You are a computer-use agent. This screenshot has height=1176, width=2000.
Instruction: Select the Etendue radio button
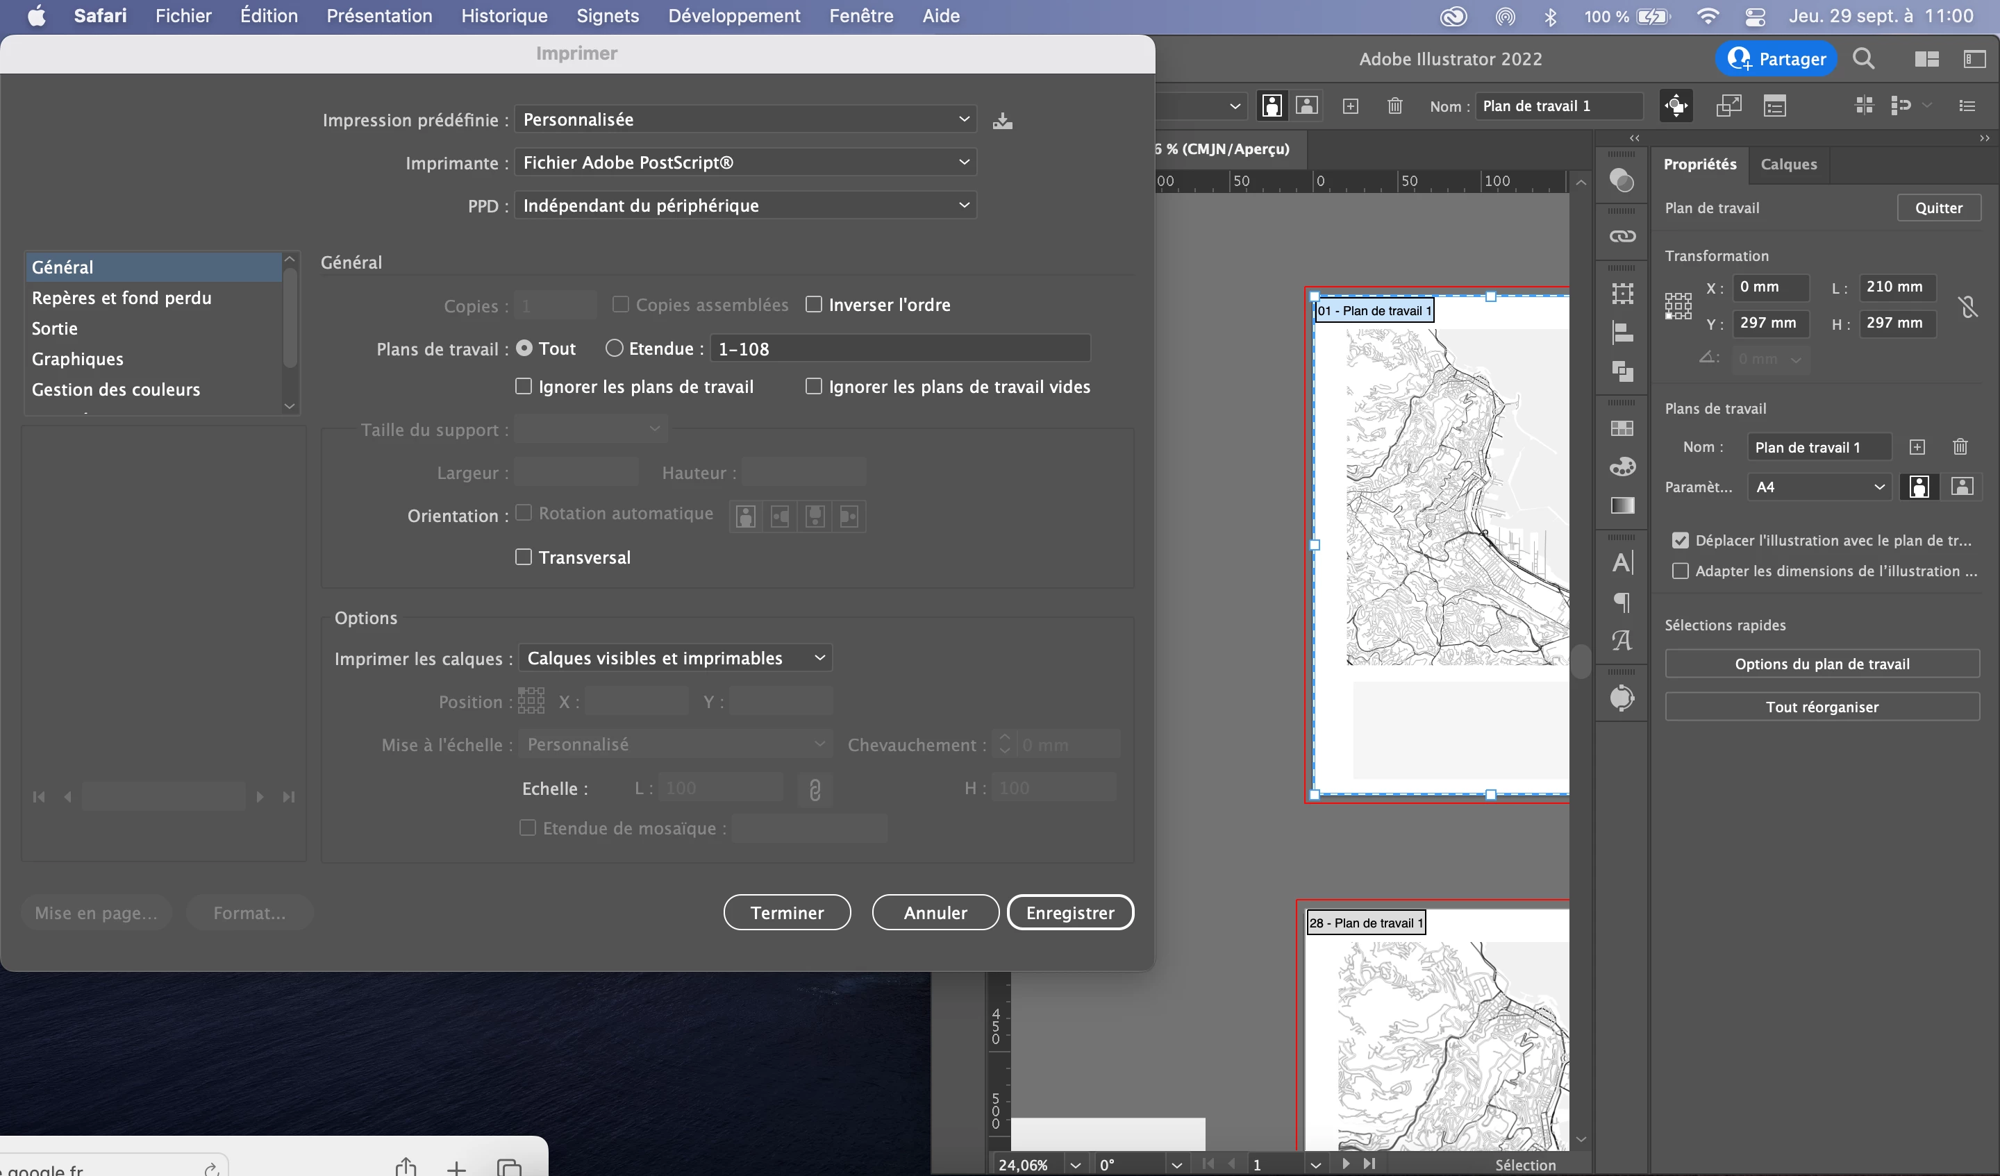(x=613, y=348)
